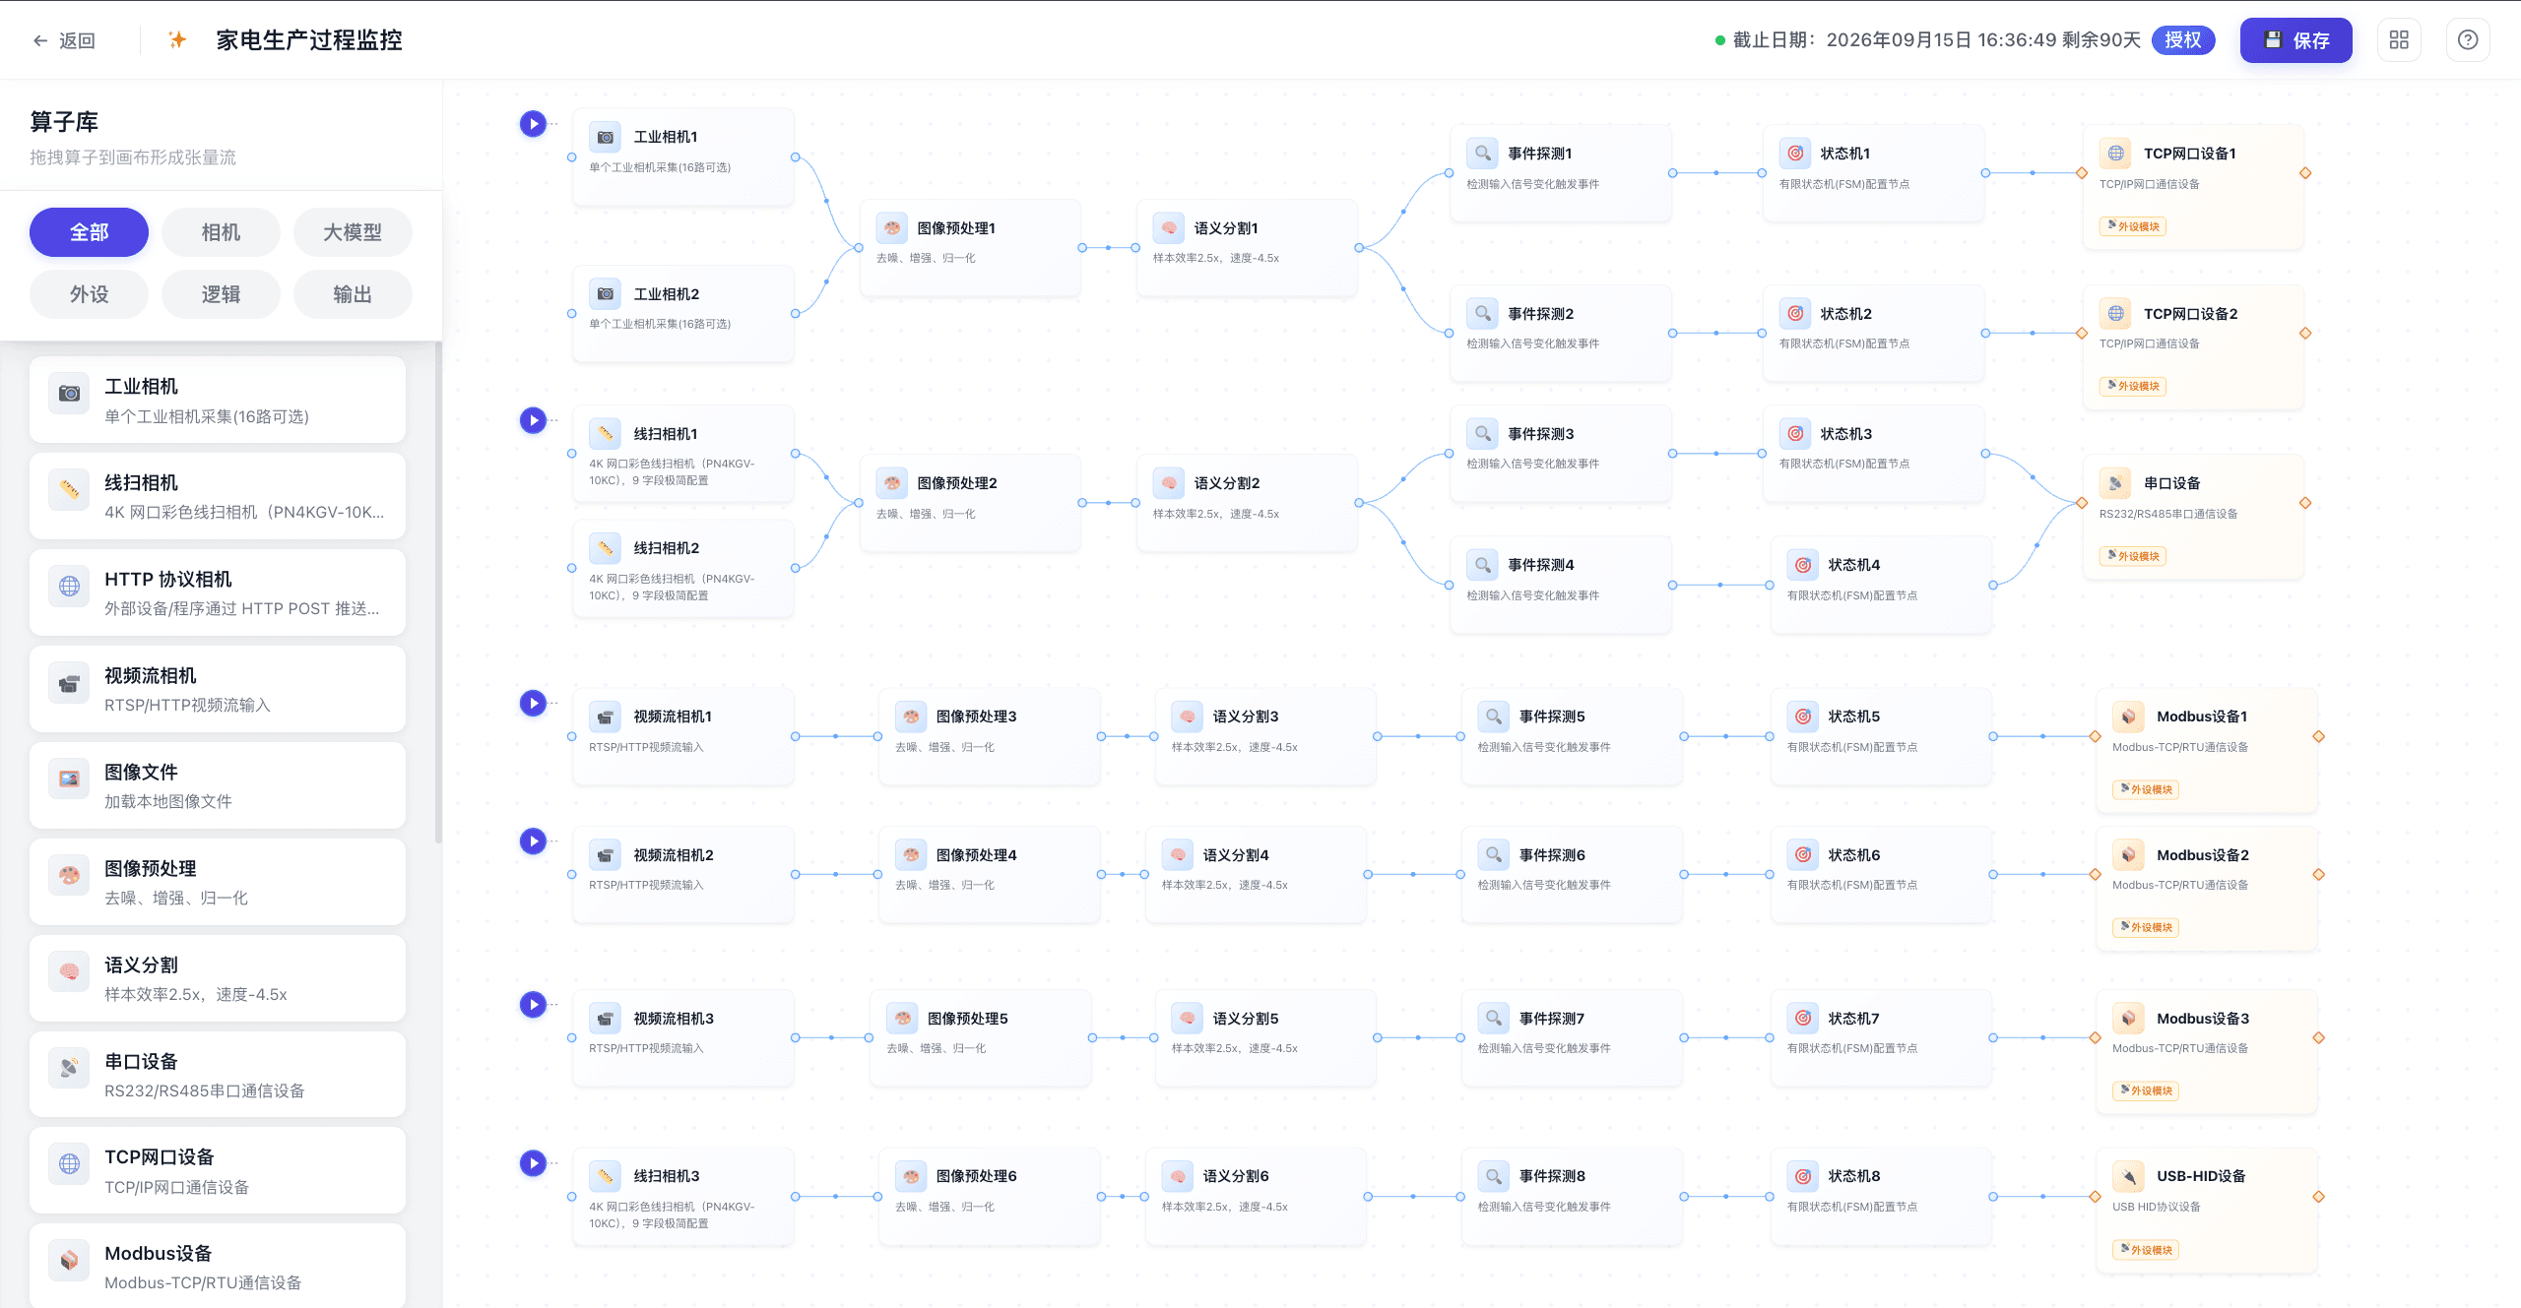The width and height of the screenshot is (2521, 1308).
Task: Click the Modbus设备1 node icon
Action: click(2128, 716)
